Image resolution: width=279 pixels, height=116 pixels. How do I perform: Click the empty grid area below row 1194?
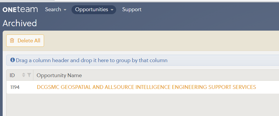coord(143,105)
